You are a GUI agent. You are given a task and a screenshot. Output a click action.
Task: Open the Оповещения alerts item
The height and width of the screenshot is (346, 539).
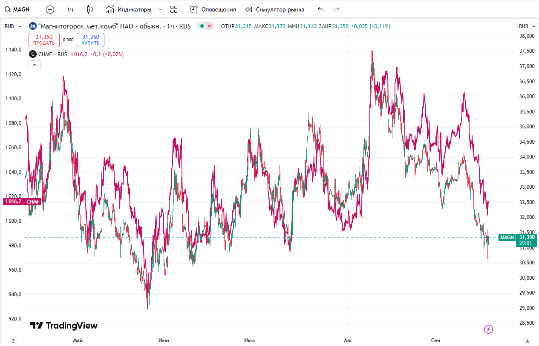(x=213, y=9)
